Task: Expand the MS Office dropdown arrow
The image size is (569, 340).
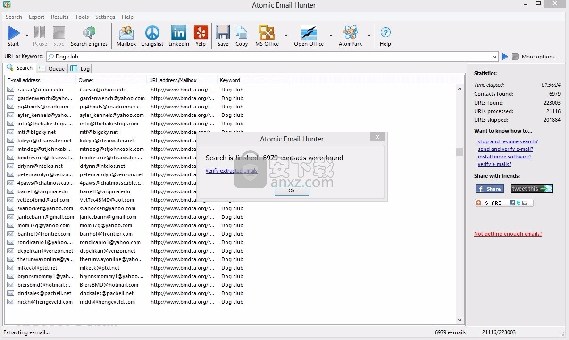Action: click(x=286, y=36)
